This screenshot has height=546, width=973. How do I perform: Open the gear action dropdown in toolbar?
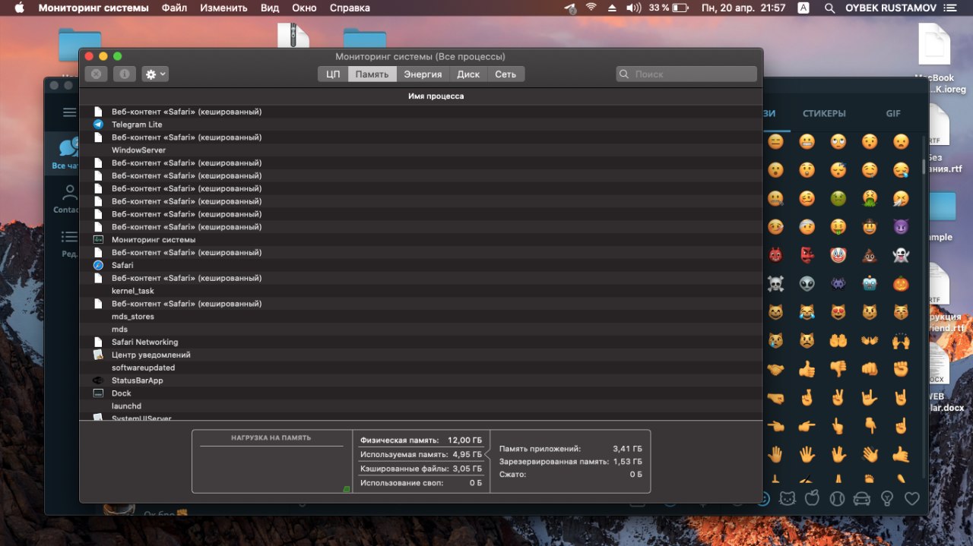[x=155, y=74]
